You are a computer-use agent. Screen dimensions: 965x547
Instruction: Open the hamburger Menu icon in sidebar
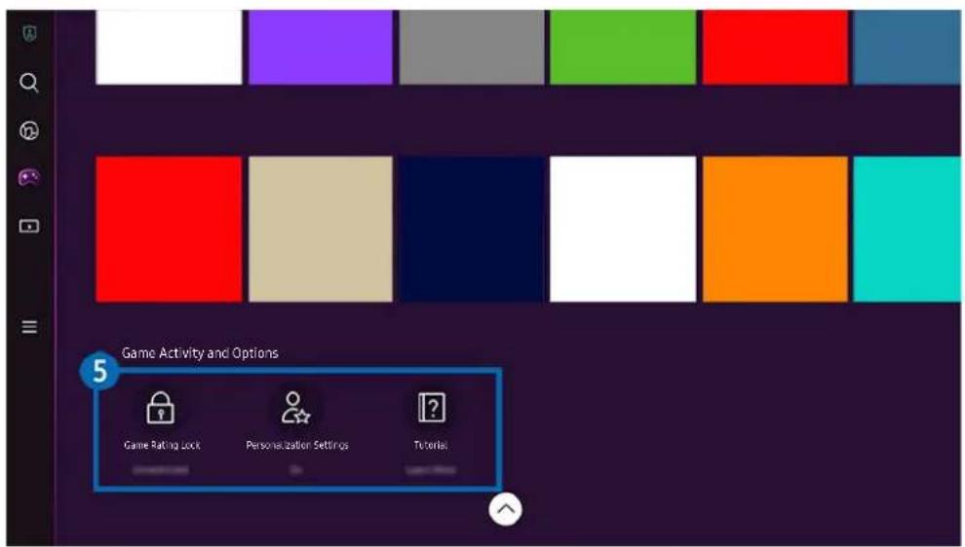(29, 327)
